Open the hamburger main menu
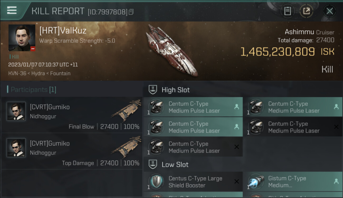Viewport: 343px width, 198px height. (x=12, y=10)
